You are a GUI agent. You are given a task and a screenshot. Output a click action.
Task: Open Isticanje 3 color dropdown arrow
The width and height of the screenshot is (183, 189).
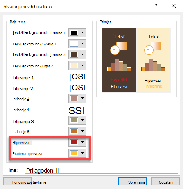coord(82,98)
